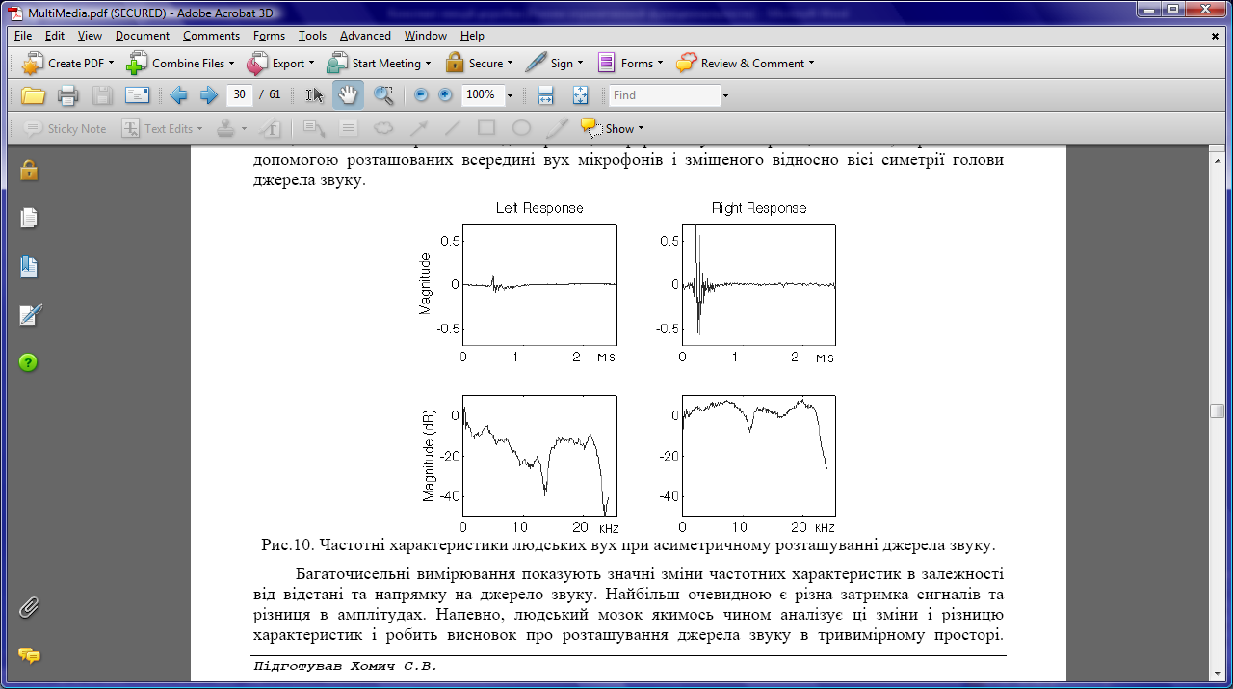This screenshot has height=689, width=1233.
Task: Open the Start Meeting dropdown
Action: coord(380,64)
